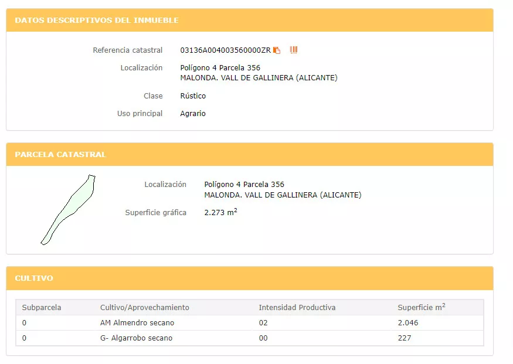Select the G- Algarrobo secano row

click(x=136, y=338)
